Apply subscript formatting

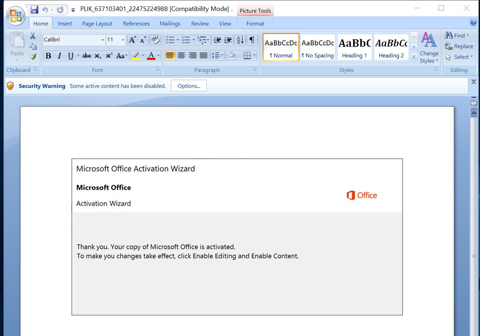98,56
